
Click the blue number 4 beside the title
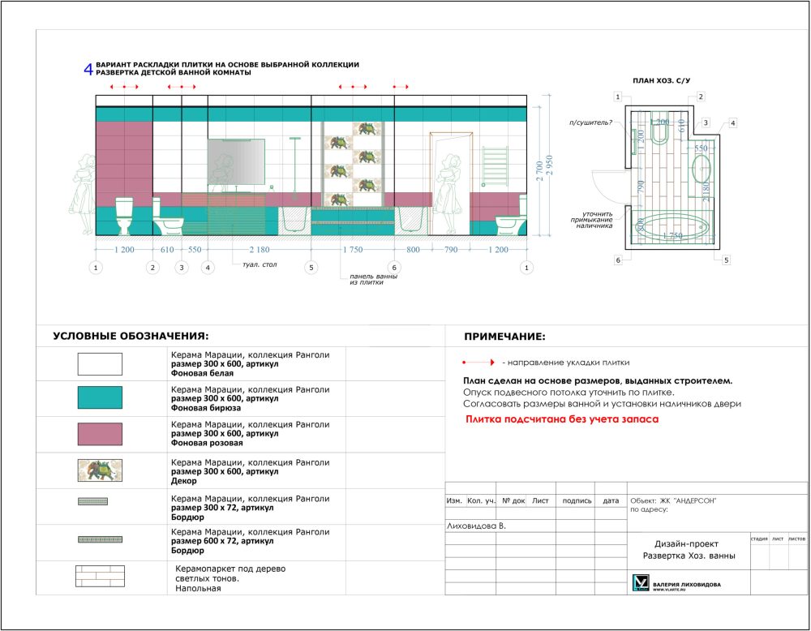point(88,70)
